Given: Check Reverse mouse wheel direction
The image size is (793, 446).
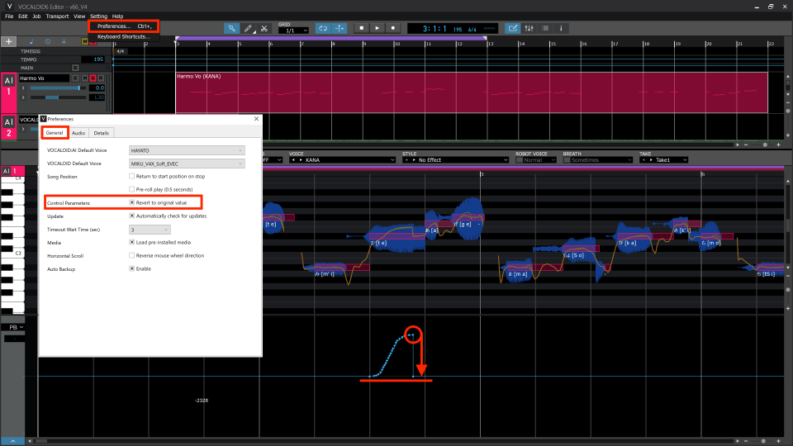Looking at the screenshot, I should tap(132, 255).
